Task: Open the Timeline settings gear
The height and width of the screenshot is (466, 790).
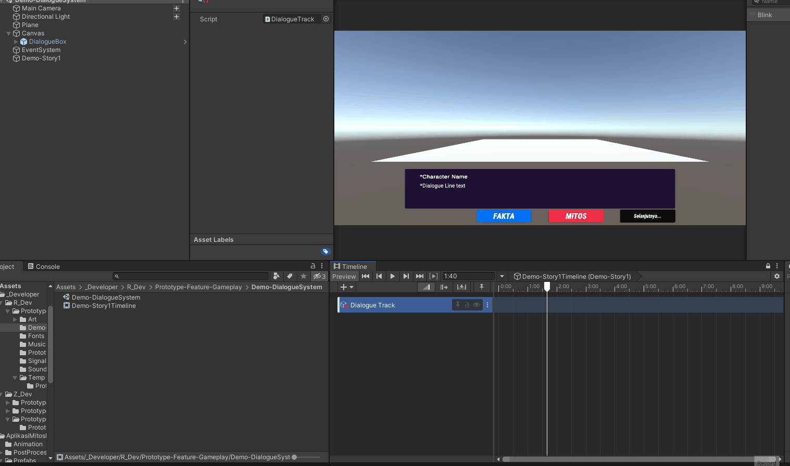Action: [777, 276]
